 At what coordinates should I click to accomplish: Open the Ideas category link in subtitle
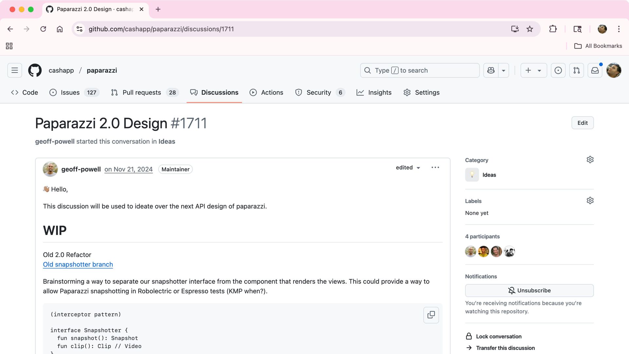167,141
